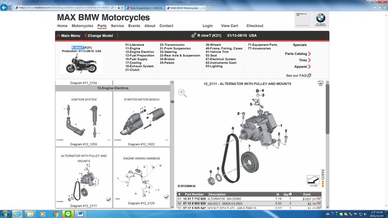Click the parts panel scrollbar thumb

[328, 109]
